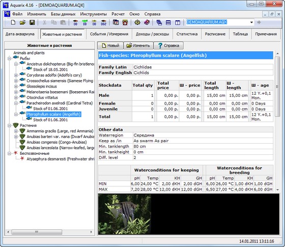Click the tree panel horizontal scrollbar thumb
This screenshot has width=285, height=247.
[37, 232]
